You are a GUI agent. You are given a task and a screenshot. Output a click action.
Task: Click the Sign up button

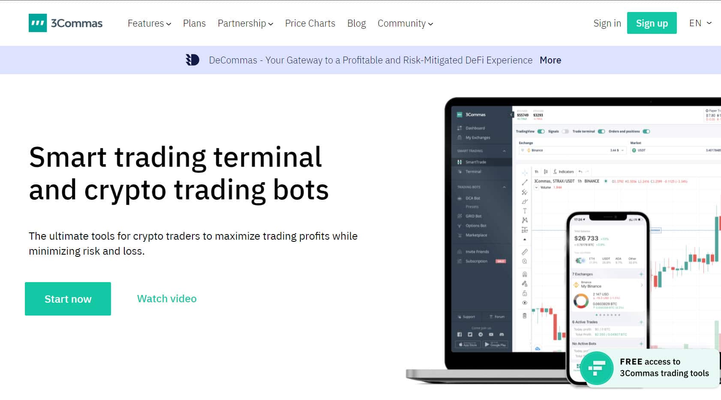[x=652, y=23]
